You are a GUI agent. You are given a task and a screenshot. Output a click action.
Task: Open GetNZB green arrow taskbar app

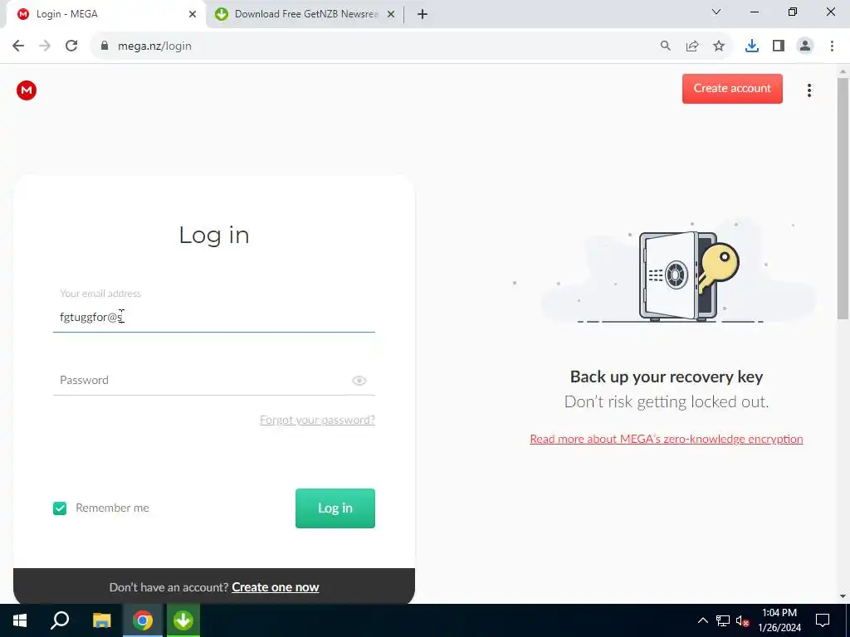click(183, 620)
